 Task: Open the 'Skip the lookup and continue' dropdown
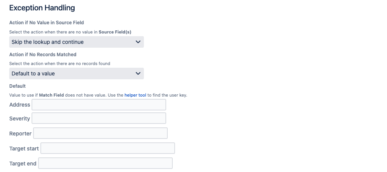[x=73, y=42]
